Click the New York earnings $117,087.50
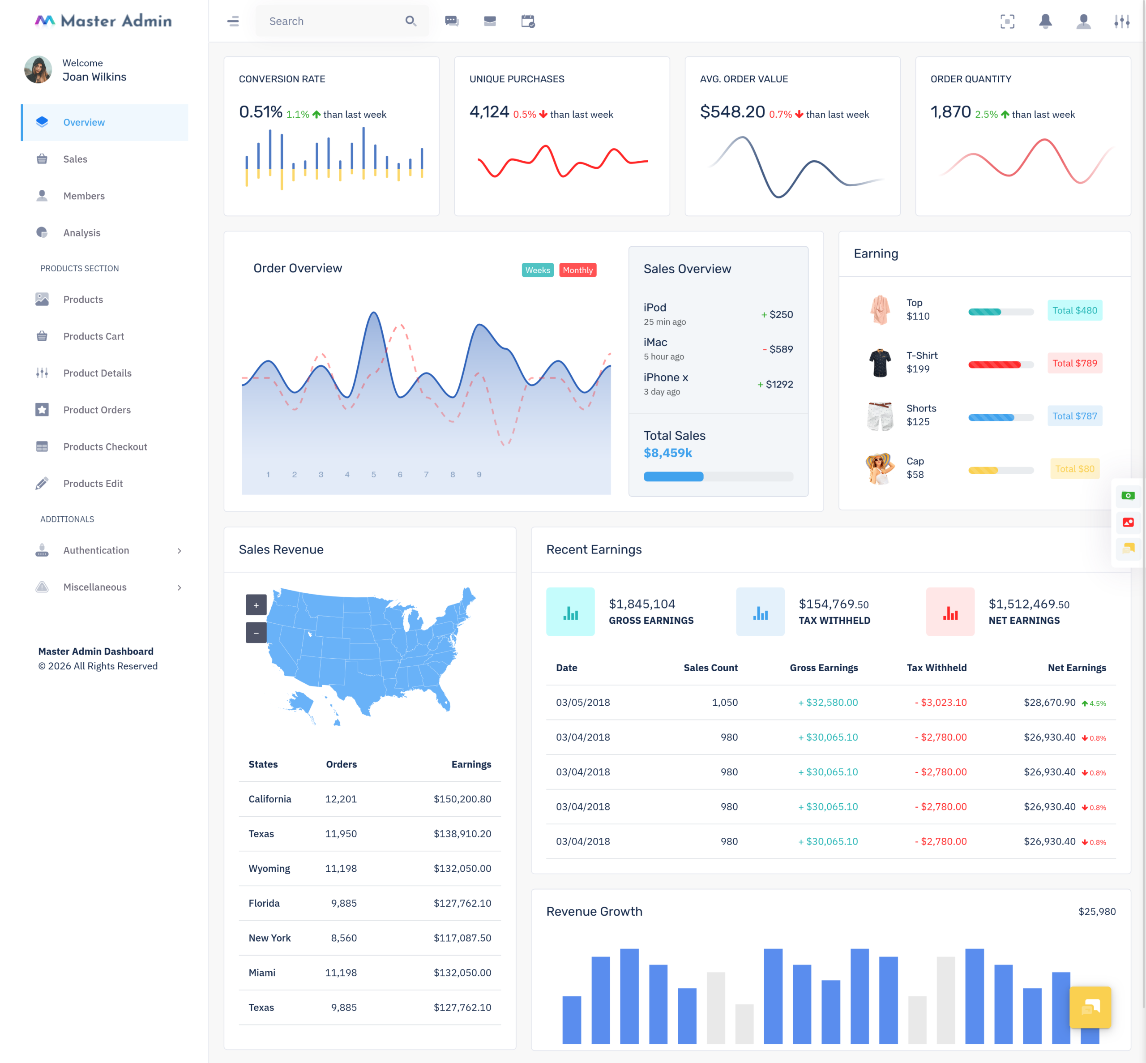 [x=462, y=938]
